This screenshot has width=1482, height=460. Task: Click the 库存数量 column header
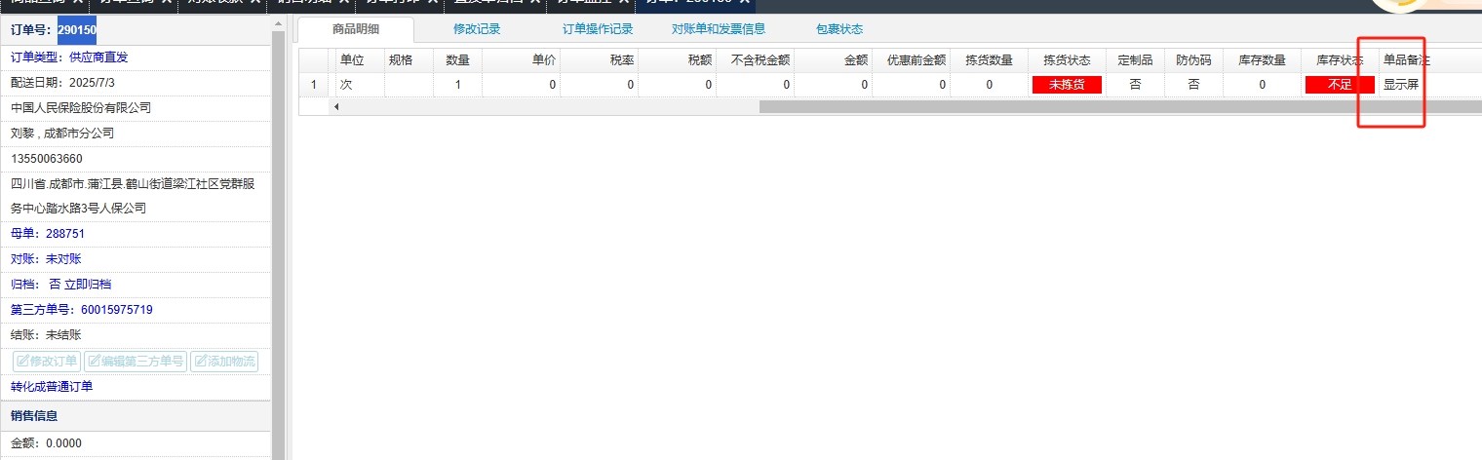(1263, 60)
